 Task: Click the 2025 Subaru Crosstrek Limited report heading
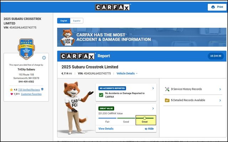point(90,67)
